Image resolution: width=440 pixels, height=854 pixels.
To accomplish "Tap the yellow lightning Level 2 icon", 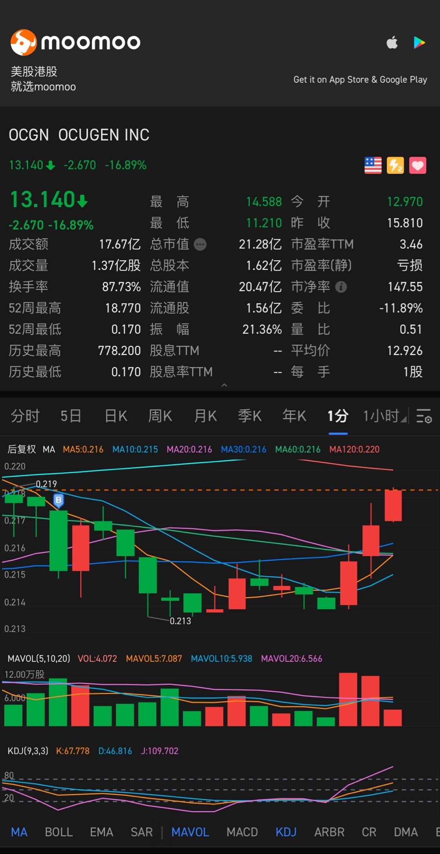I will tap(395, 165).
